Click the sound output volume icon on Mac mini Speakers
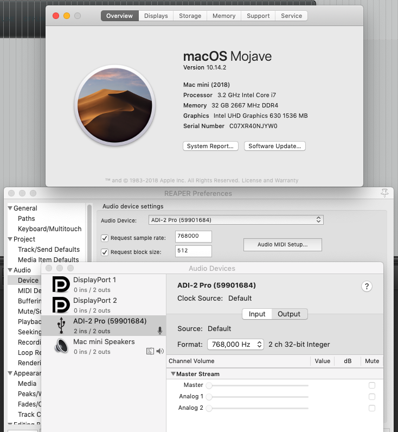 [x=160, y=351]
